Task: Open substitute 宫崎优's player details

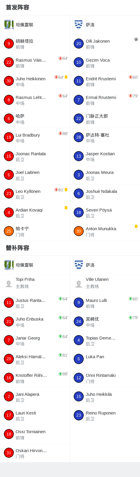Action: [x=105, y=321]
